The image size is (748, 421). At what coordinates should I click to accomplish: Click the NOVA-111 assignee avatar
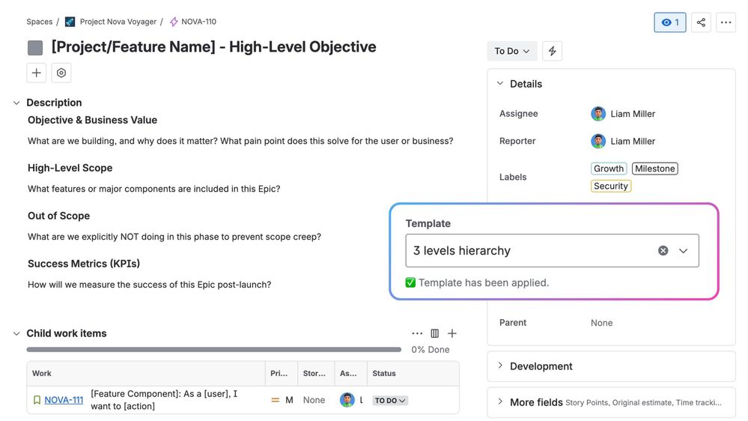(x=347, y=400)
